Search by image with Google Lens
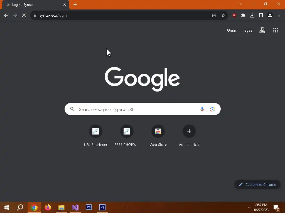The image size is (285, 213). point(212,109)
